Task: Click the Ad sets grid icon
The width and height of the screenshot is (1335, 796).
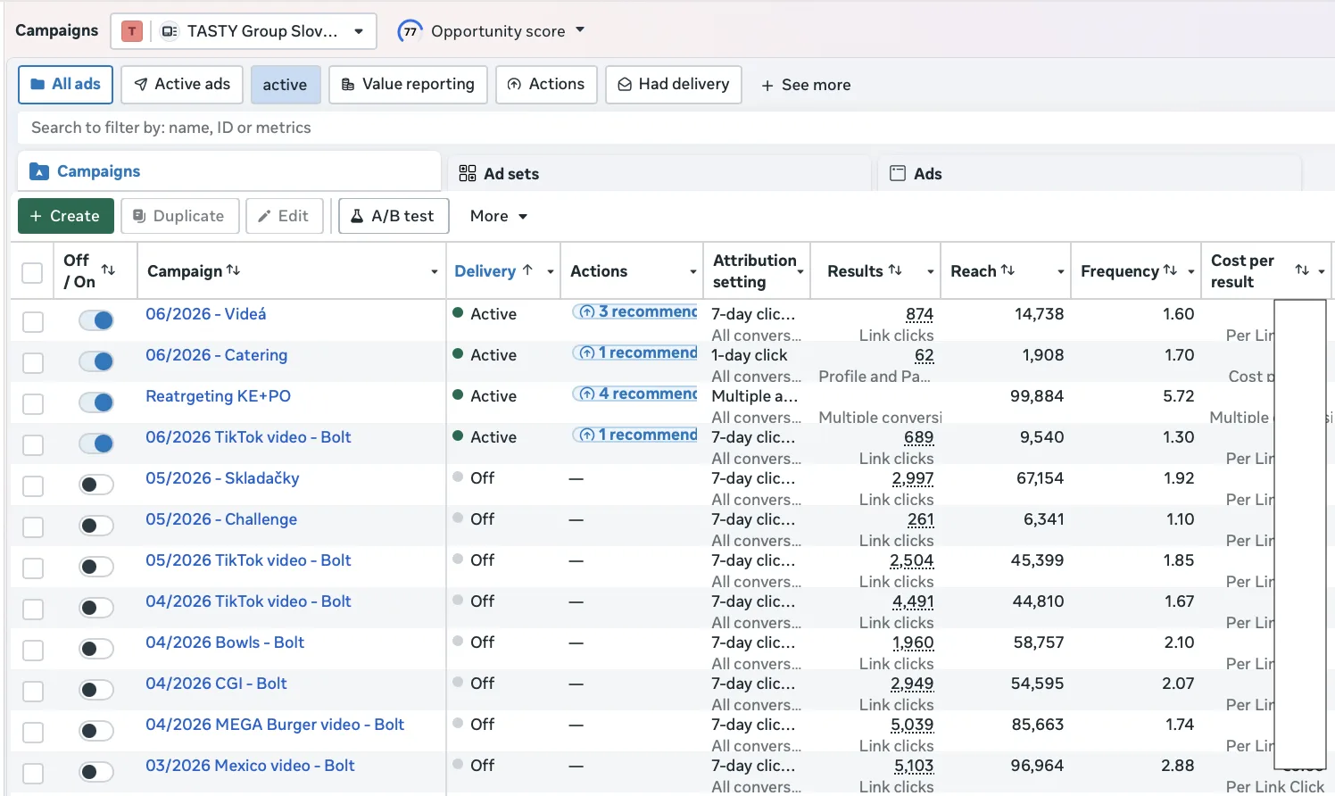Action: click(468, 173)
